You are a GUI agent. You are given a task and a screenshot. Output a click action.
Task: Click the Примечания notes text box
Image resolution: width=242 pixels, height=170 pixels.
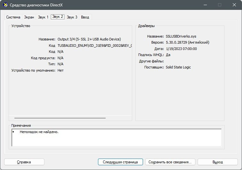(x=117, y=138)
